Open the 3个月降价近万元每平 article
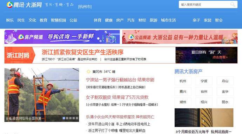 tap(203, 132)
